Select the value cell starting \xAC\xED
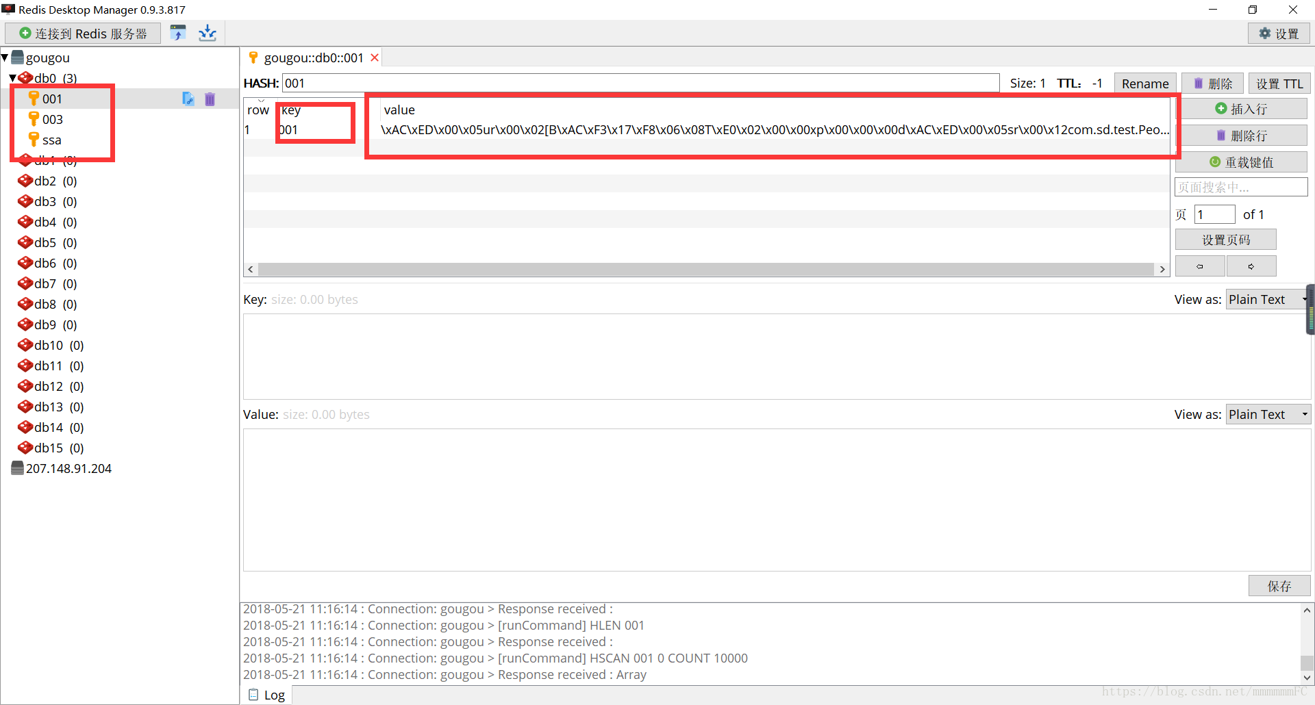The height and width of the screenshot is (705, 1315). coord(775,130)
